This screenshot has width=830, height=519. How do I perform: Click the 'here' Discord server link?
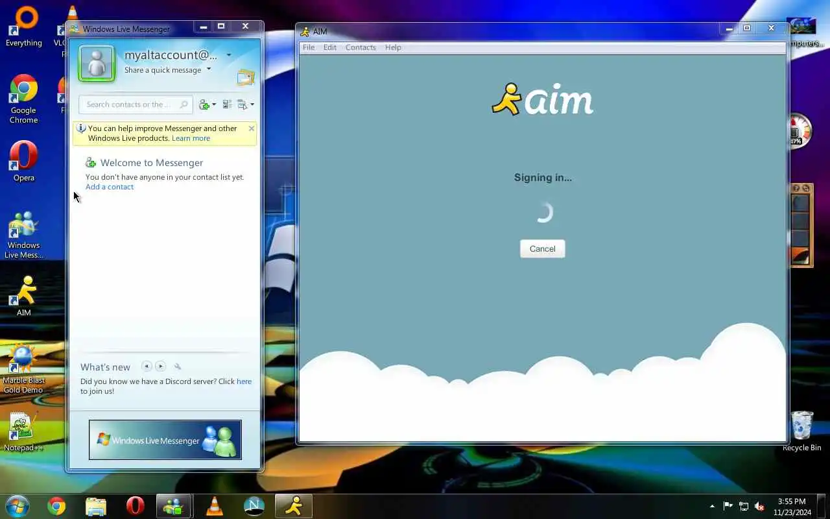pos(244,381)
